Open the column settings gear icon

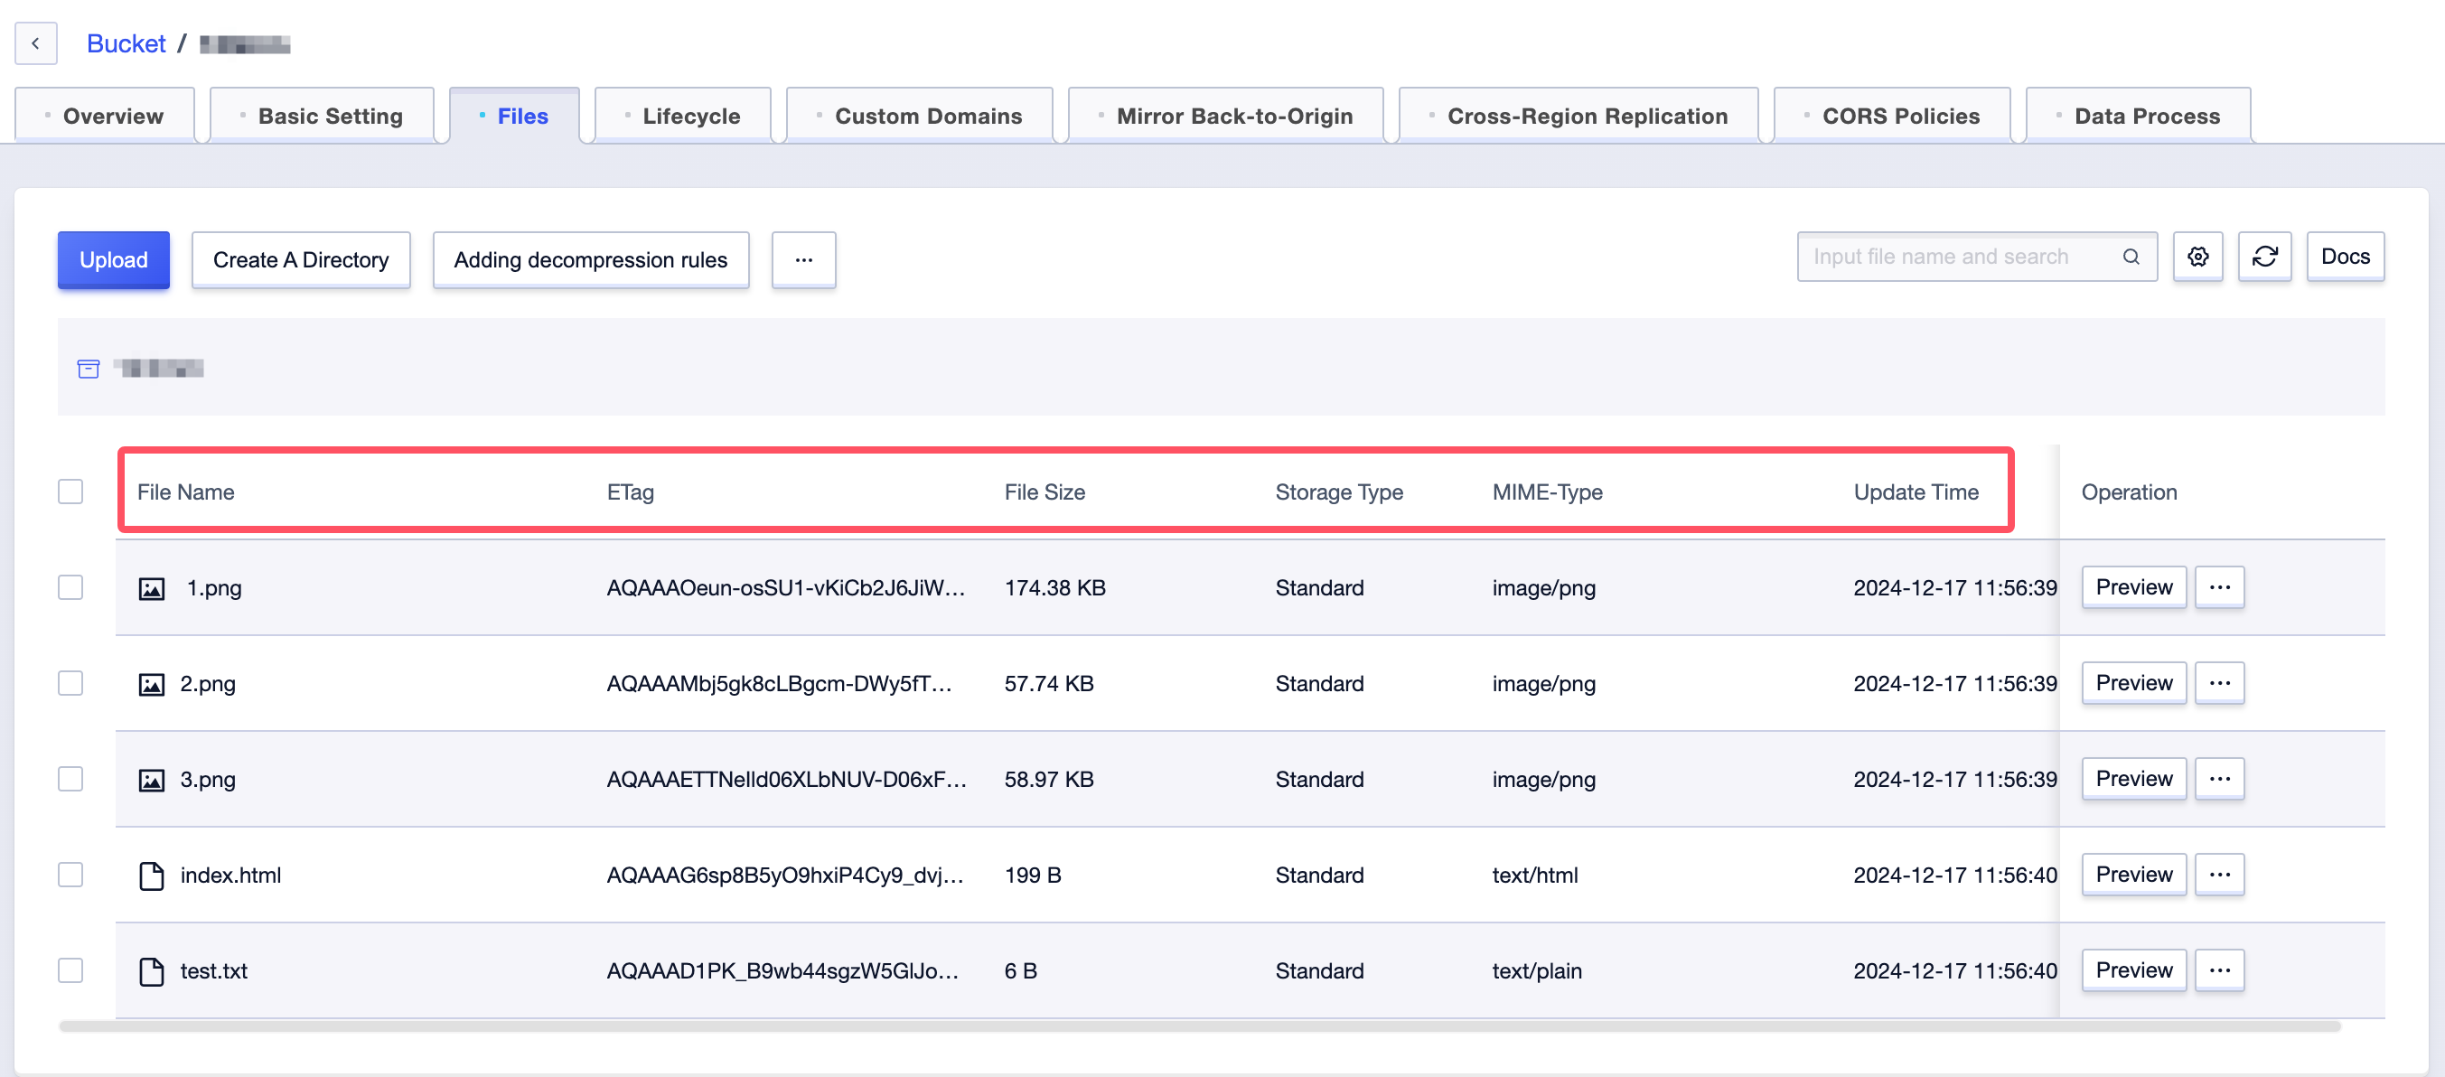[x=2197, y=257]
